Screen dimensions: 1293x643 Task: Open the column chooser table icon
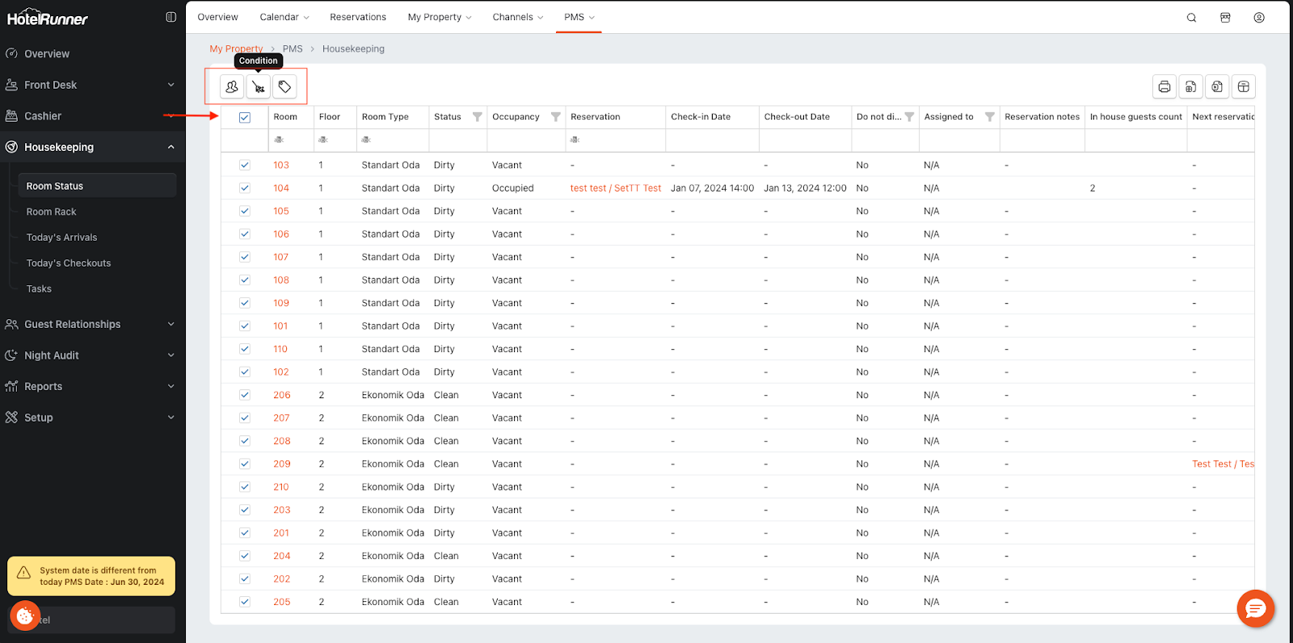click(x=1243, y=86)
